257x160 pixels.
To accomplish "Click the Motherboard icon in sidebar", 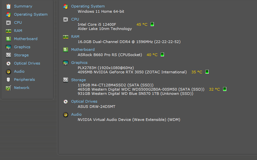I will [8, 39].
